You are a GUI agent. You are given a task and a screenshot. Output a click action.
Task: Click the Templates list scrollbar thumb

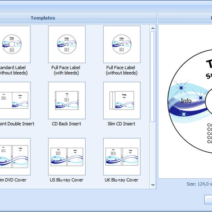pyautogui.click(x=153, y=77)
